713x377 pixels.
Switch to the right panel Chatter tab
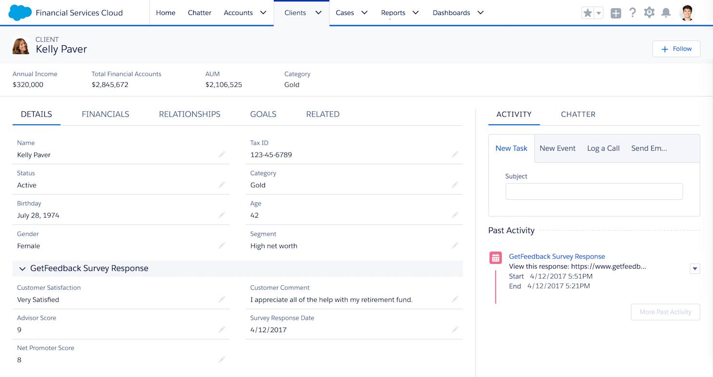[x=578, y=114]
